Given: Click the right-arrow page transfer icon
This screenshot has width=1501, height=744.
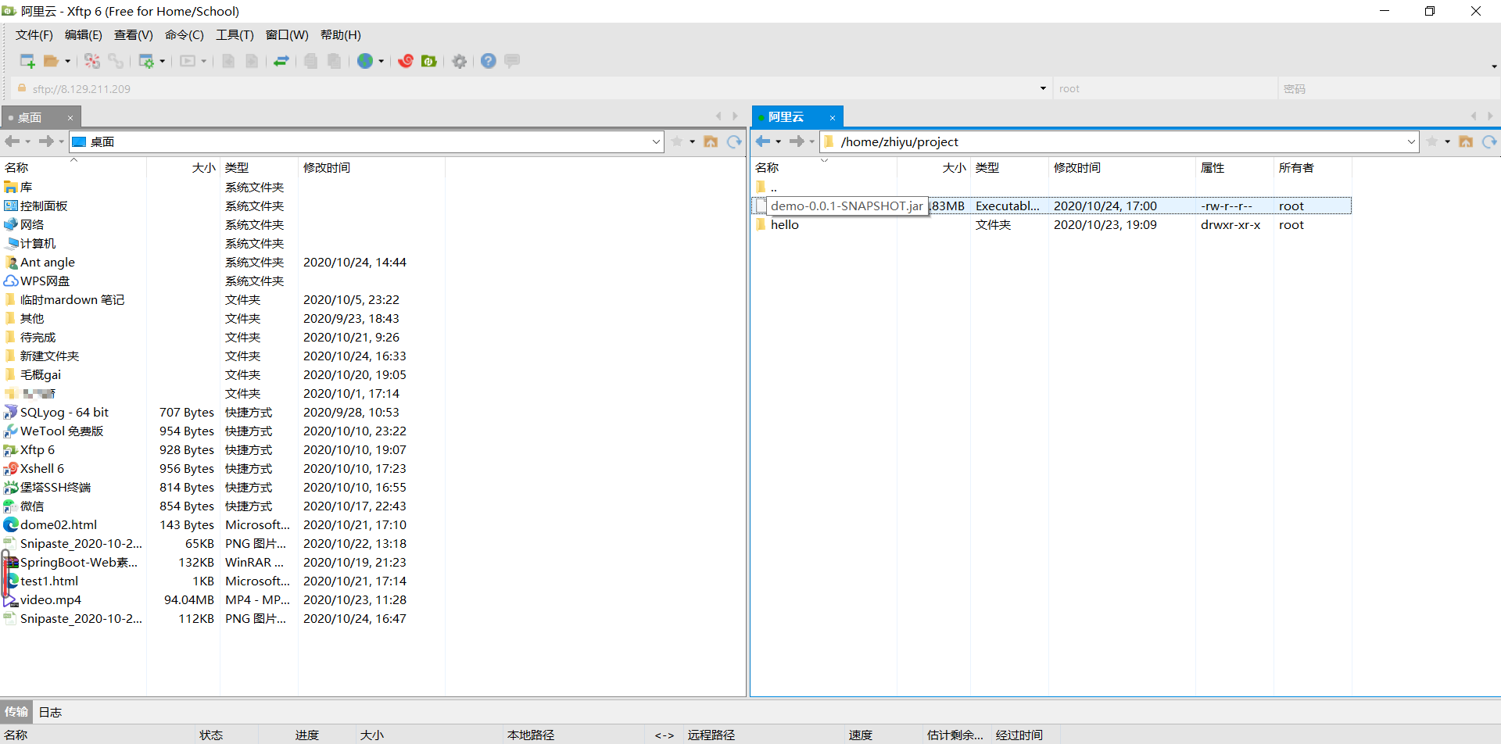Looking at the screenshot, I should pos(252,61).
